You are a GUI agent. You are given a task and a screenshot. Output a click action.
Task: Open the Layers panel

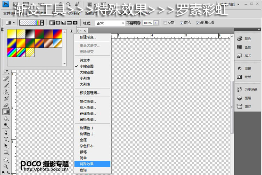244,98
